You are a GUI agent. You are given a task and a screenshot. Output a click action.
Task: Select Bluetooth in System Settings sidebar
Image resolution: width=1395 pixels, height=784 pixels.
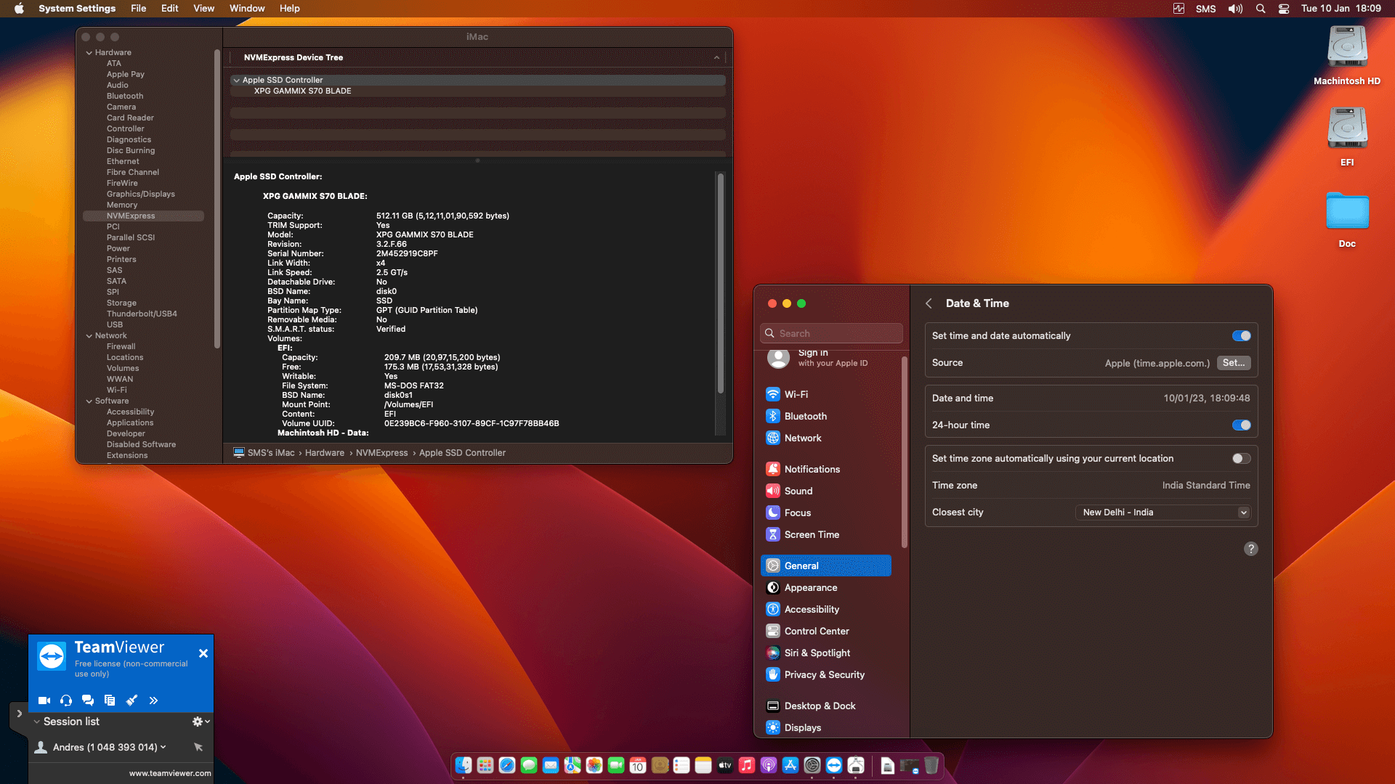(805, 416)
